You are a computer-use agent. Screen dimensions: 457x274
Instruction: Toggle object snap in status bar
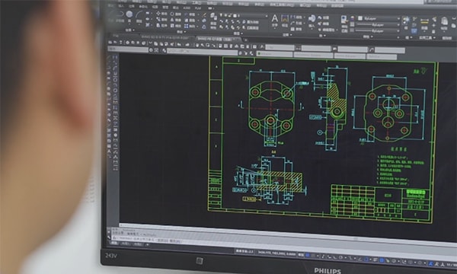click(x=366, y=259)
